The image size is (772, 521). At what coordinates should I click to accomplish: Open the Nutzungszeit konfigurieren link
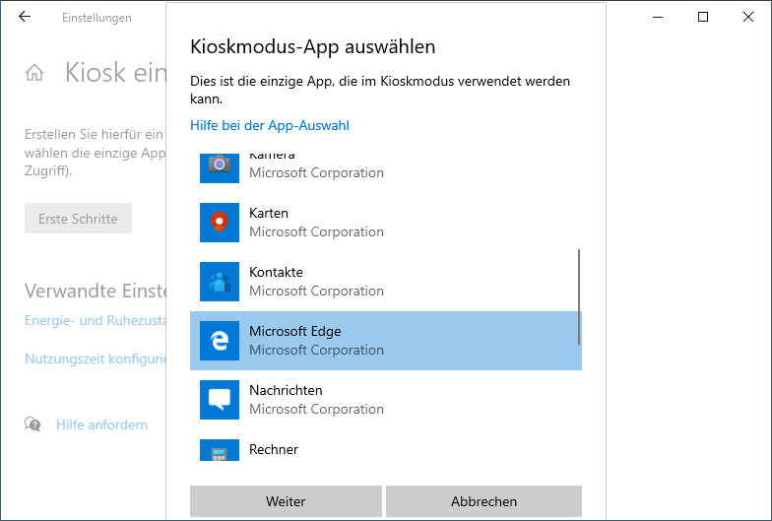pos(95,359)
